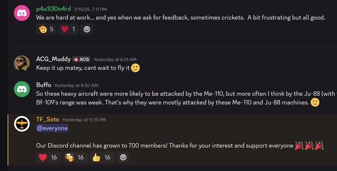This screenshot has height=171, width=337.
Task: Open the Buffo username profile
Action: tap(43, 85)
